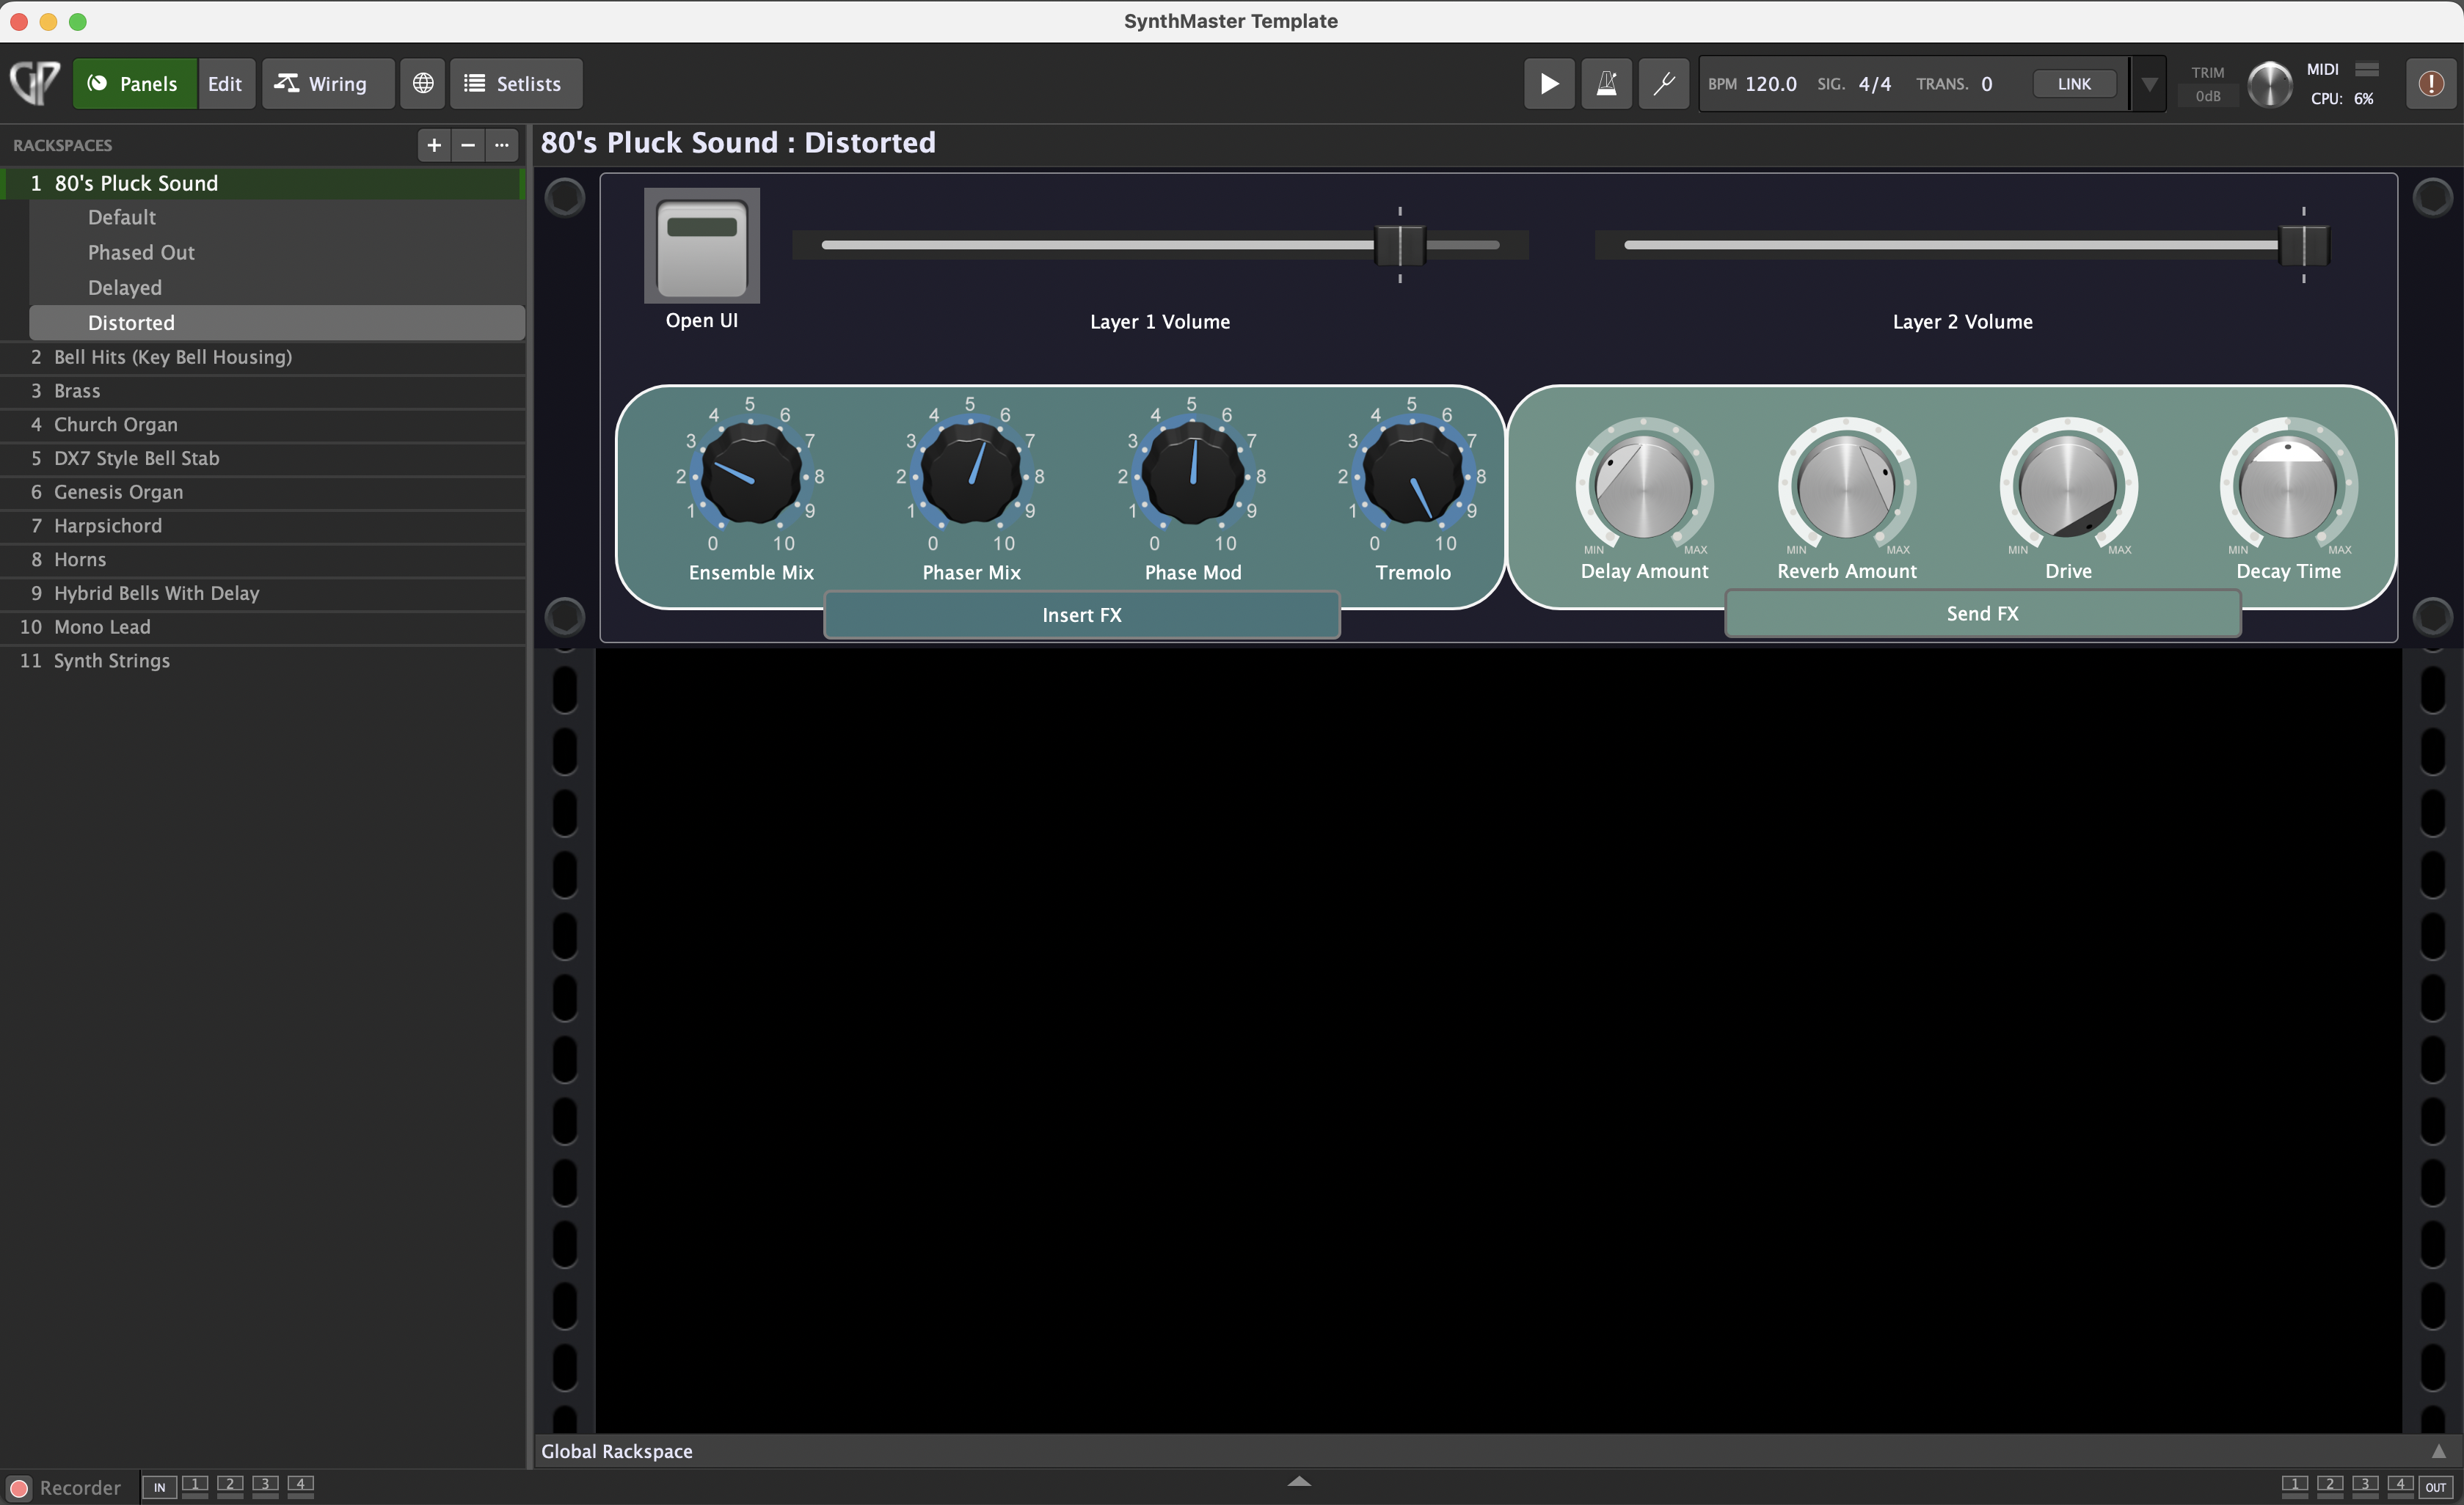The image size is (2464, 1505).
Task: Click the Open UI widget button
Action: pyautogui.click(x=702, y=246)
